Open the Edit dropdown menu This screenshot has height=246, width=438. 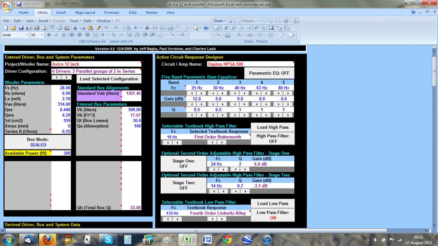(18, 21)
